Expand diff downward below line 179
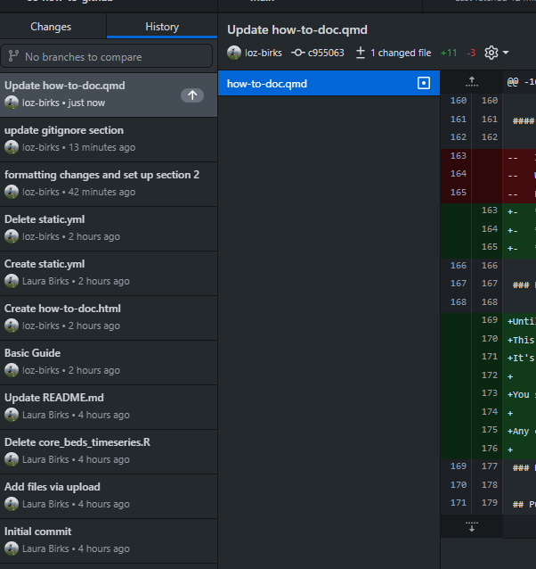Screen dimensions: 536x569 click(472, 527)
